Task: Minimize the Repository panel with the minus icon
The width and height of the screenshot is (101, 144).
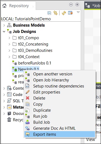Action: (71, 4)
